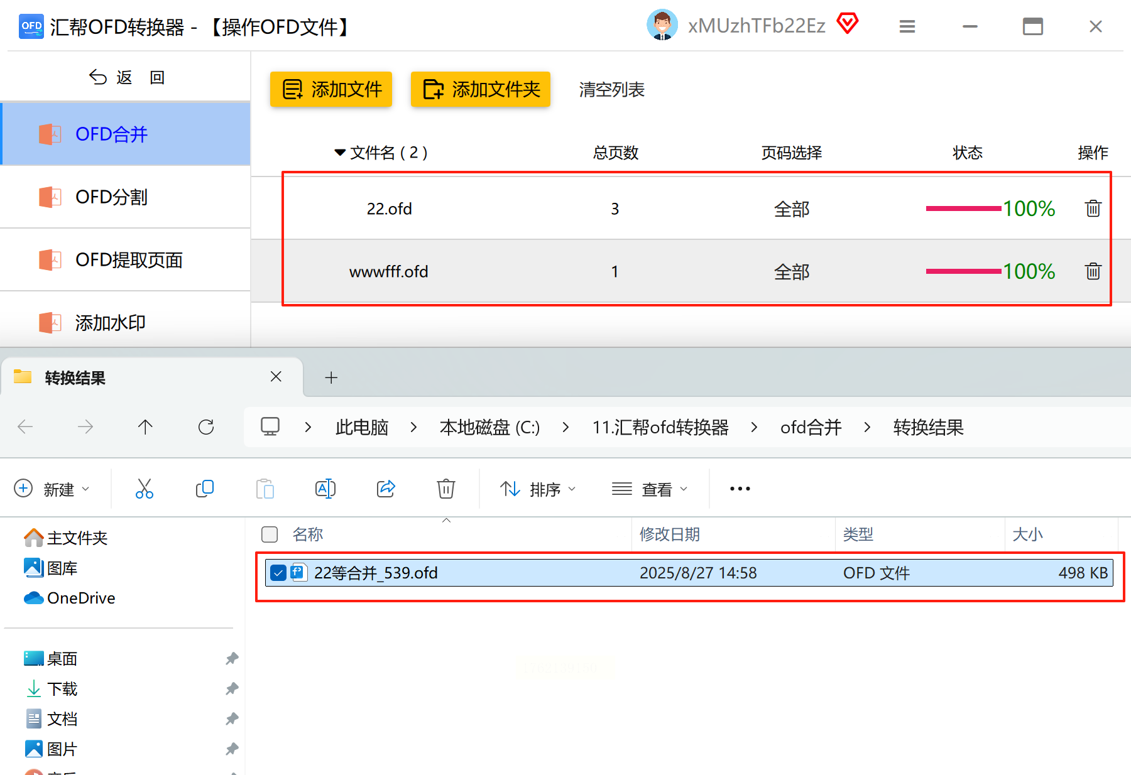The image size is (1131, 775).
Task: Click the 添加文件 button
Action: (331, 89)
